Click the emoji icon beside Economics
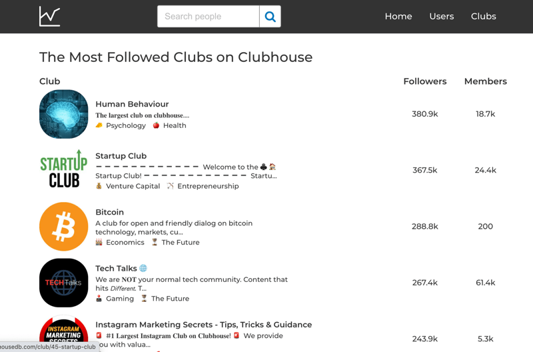 pyautogui.click(x=99, y=242)
